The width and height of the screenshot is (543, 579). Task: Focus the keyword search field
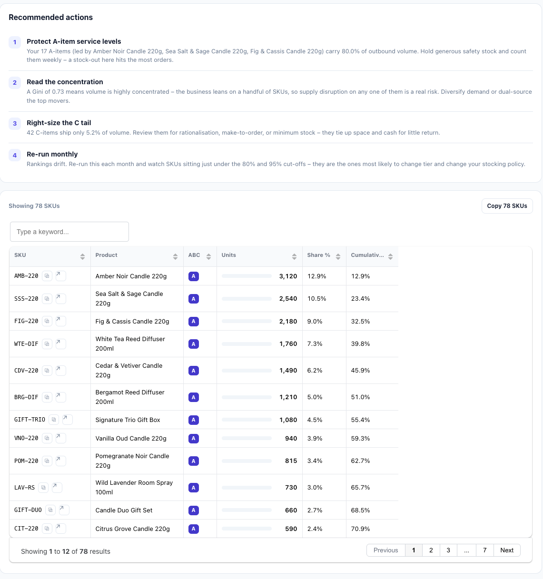69,232
